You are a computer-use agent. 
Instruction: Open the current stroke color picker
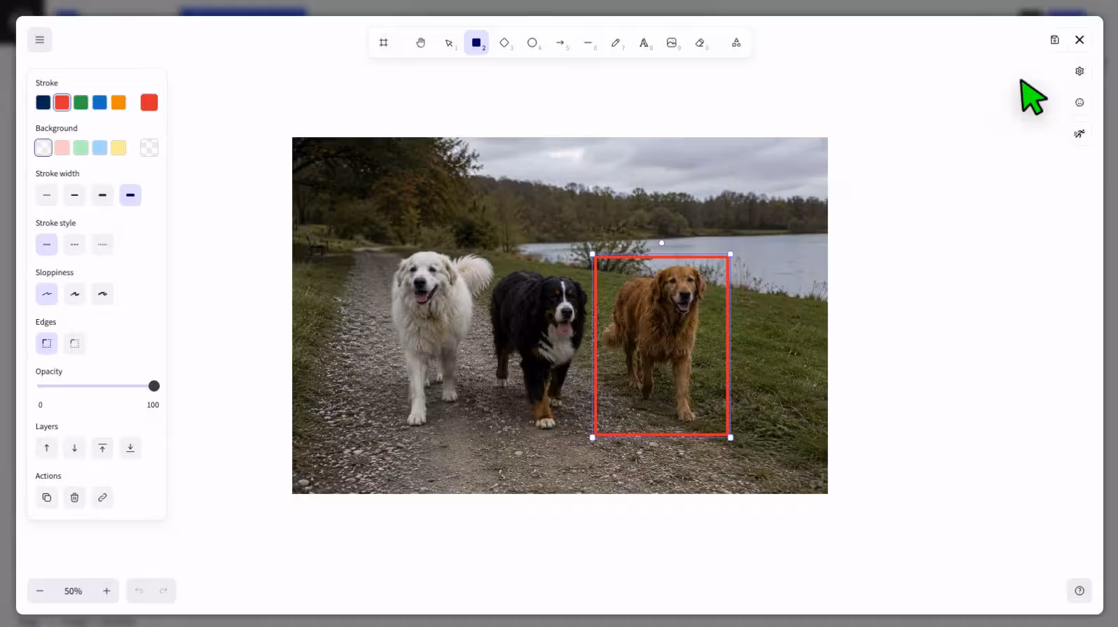pos(149,103)
